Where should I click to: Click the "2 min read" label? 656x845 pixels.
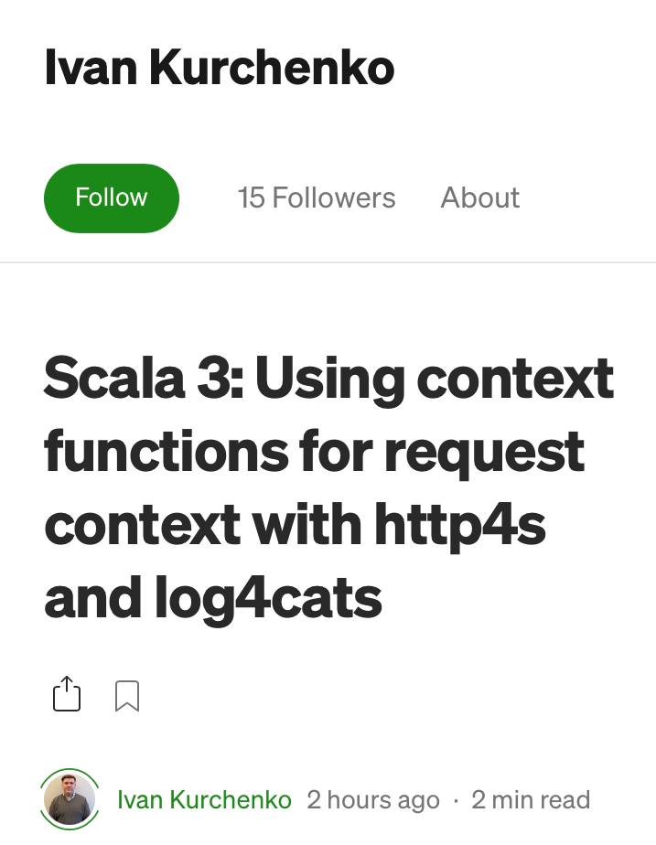point(531,800)
